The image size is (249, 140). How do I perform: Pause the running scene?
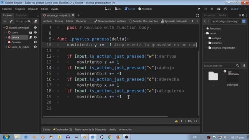pyautogui.click(x=206, y=9)
